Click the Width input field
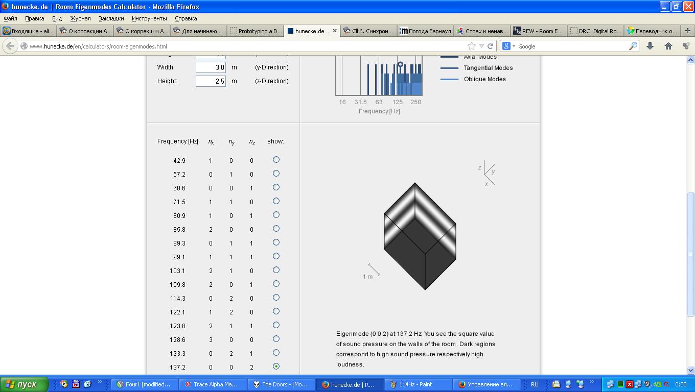695x392 pixels. coord(211,67)
